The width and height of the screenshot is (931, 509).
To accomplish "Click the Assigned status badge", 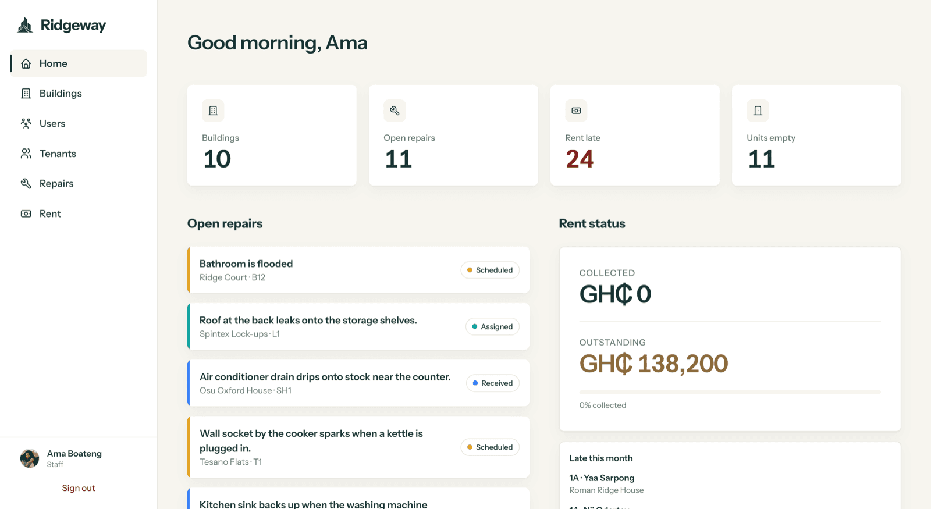I will (492, 326).
